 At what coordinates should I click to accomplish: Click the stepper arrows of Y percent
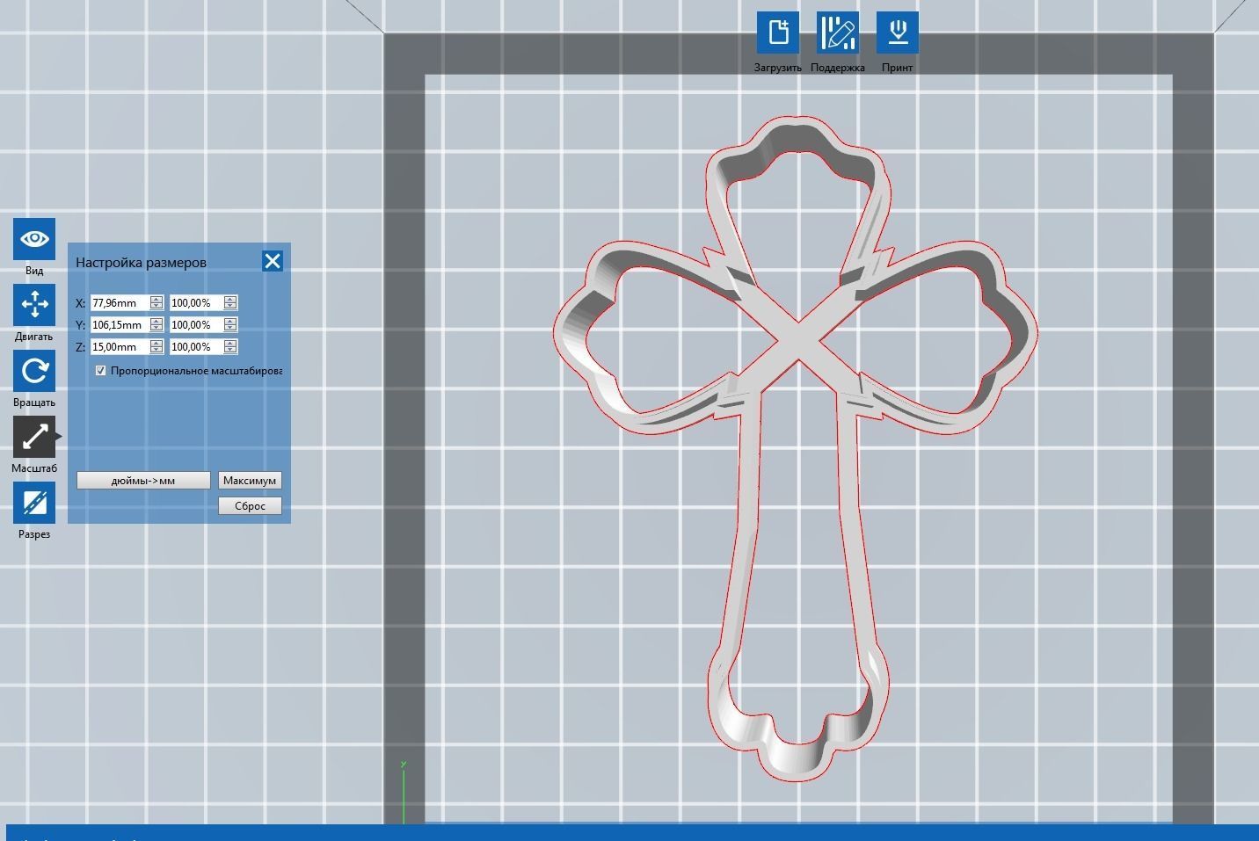(230, 325)
